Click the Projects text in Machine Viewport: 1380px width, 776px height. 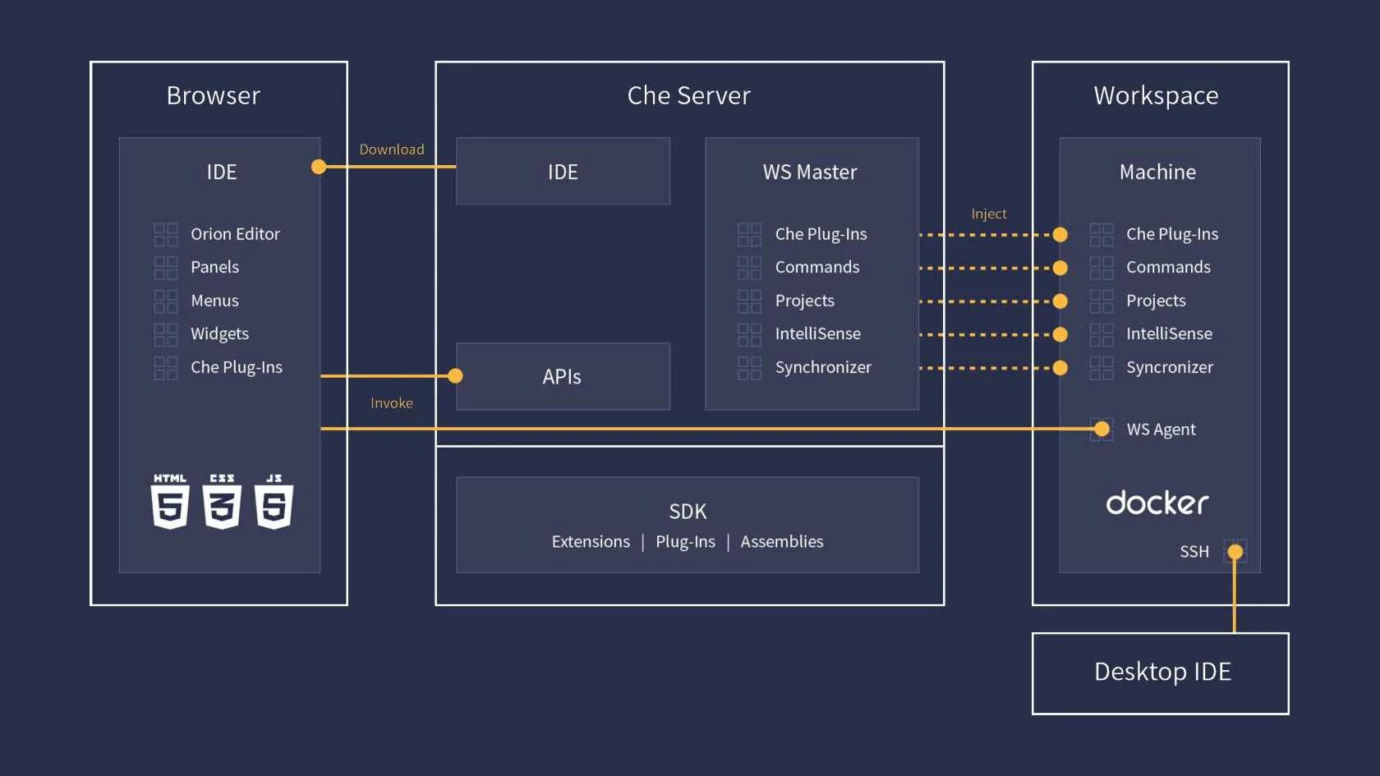[x=1157, y=301]
